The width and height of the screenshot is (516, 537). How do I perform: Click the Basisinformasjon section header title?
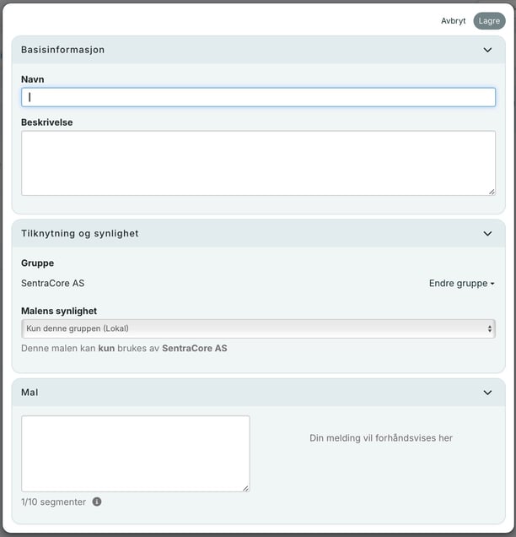click(x=63, y=50)
